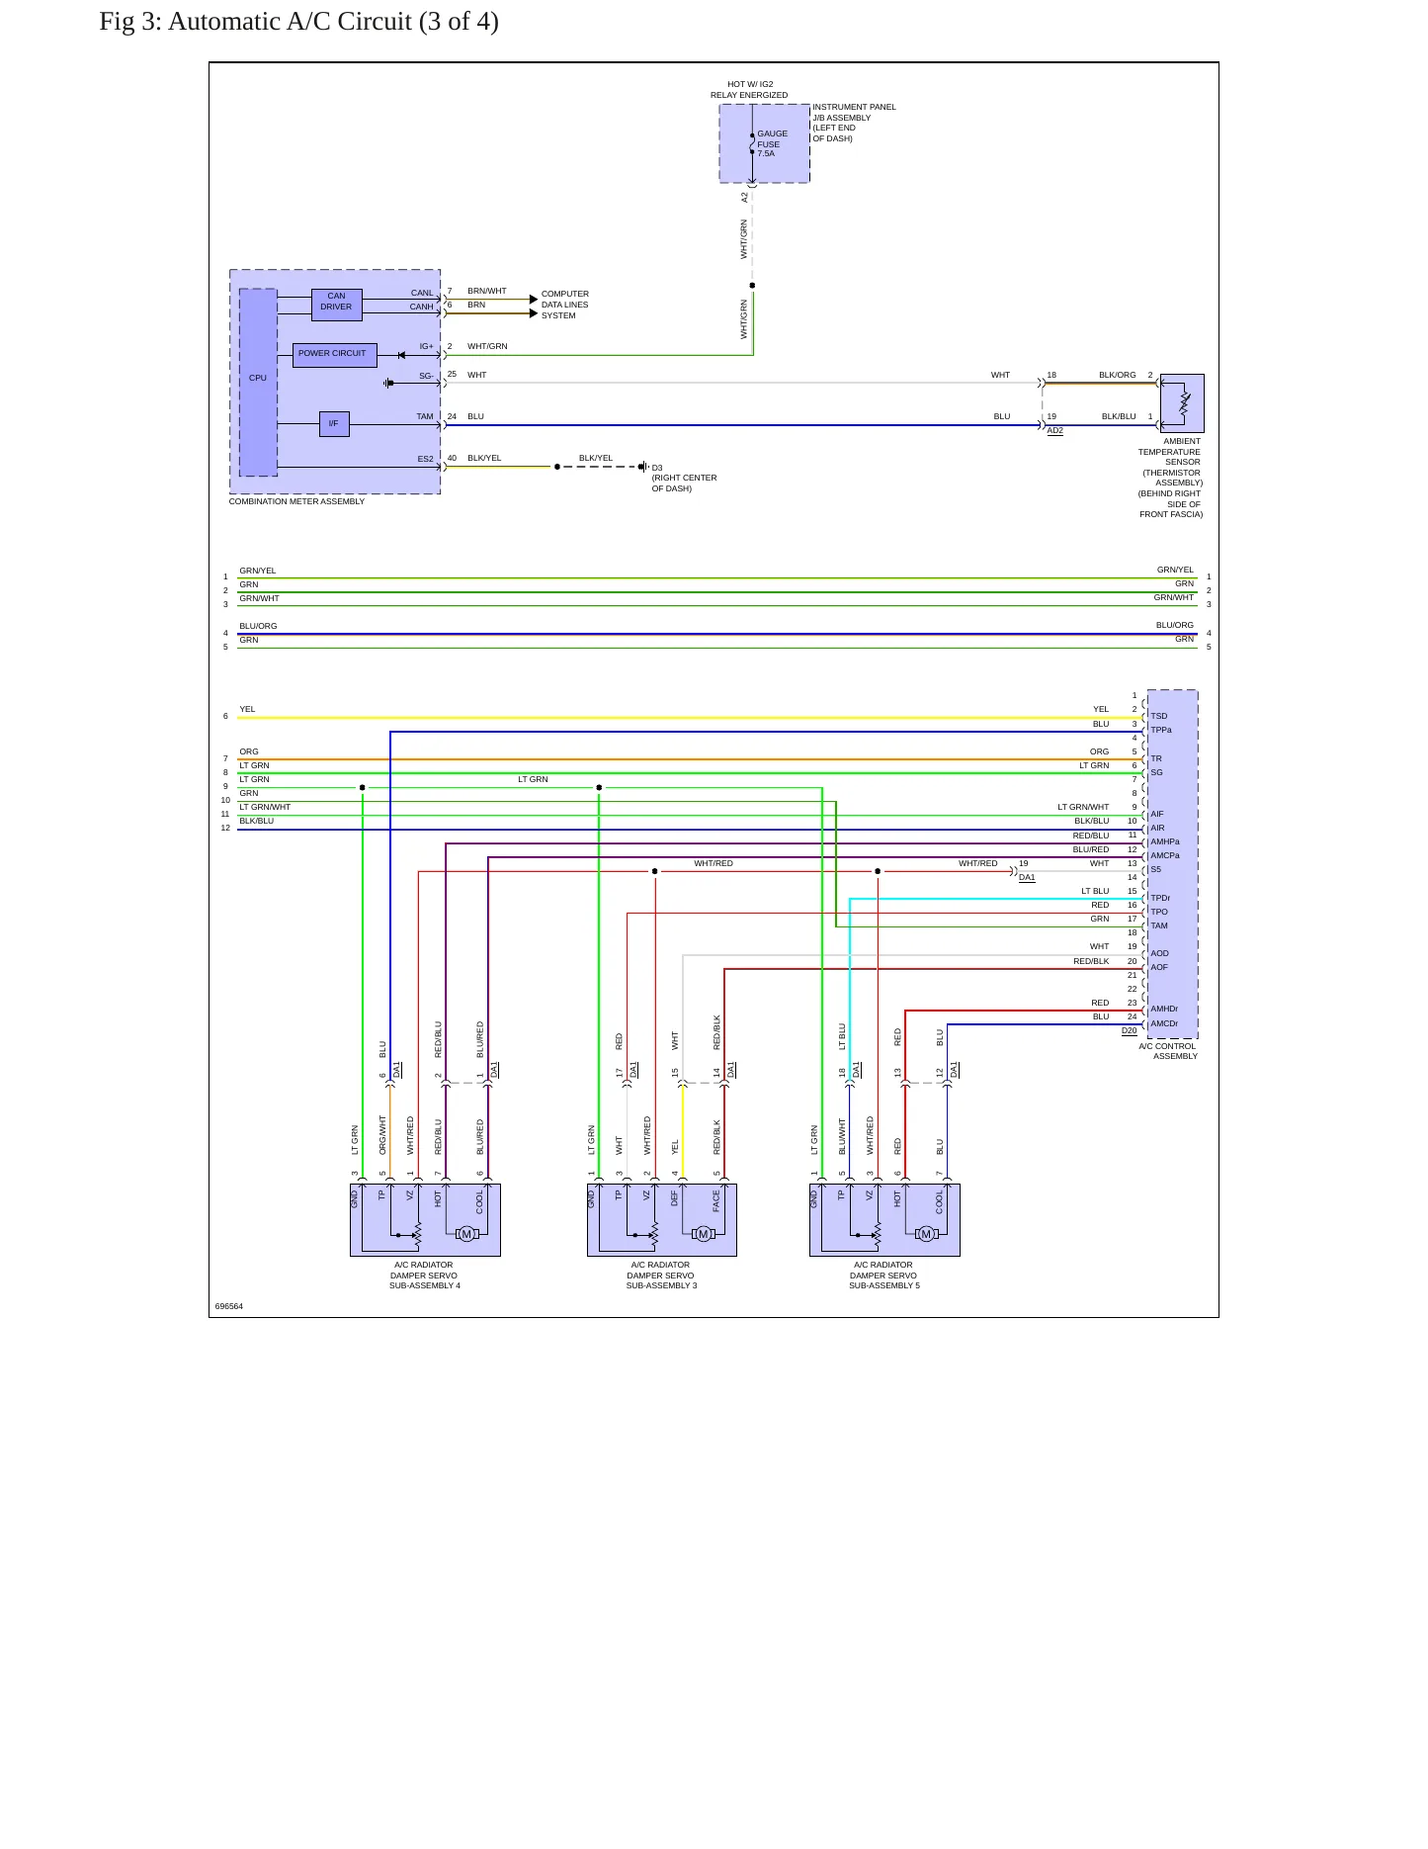Click the CAN DRIVER block
1428x1849 pixels.
(336, 305)
